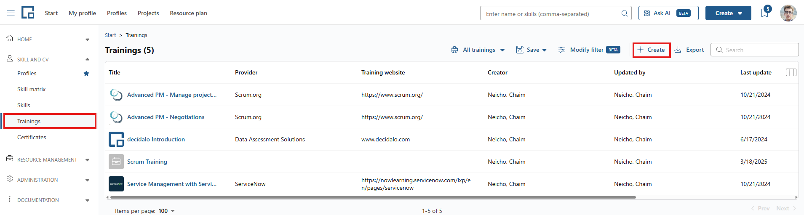This screenshot has width=804, height=215.
Task: Sort by Provider column header
Action: click(x=246, y=72)
